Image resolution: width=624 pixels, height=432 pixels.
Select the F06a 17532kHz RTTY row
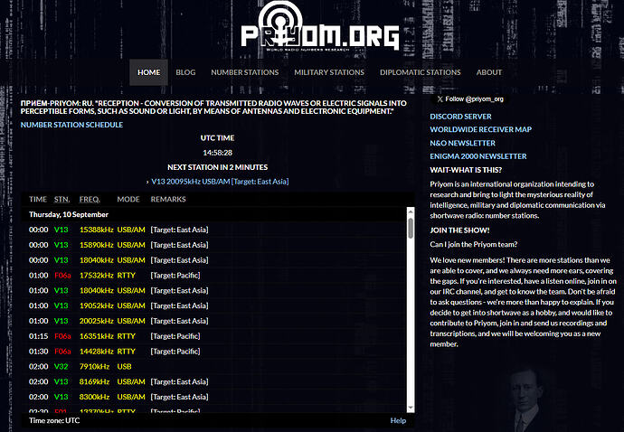click(x=214, y=276)
